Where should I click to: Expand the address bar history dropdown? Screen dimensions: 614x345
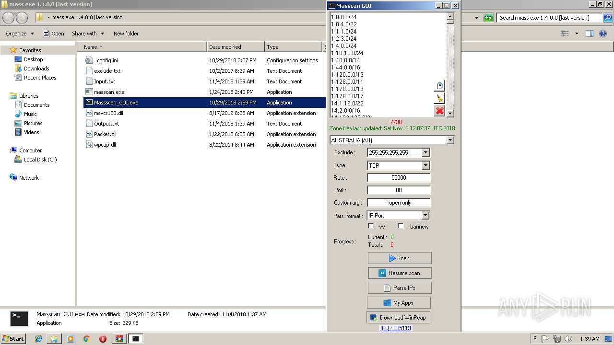click(x=476, y=18)
